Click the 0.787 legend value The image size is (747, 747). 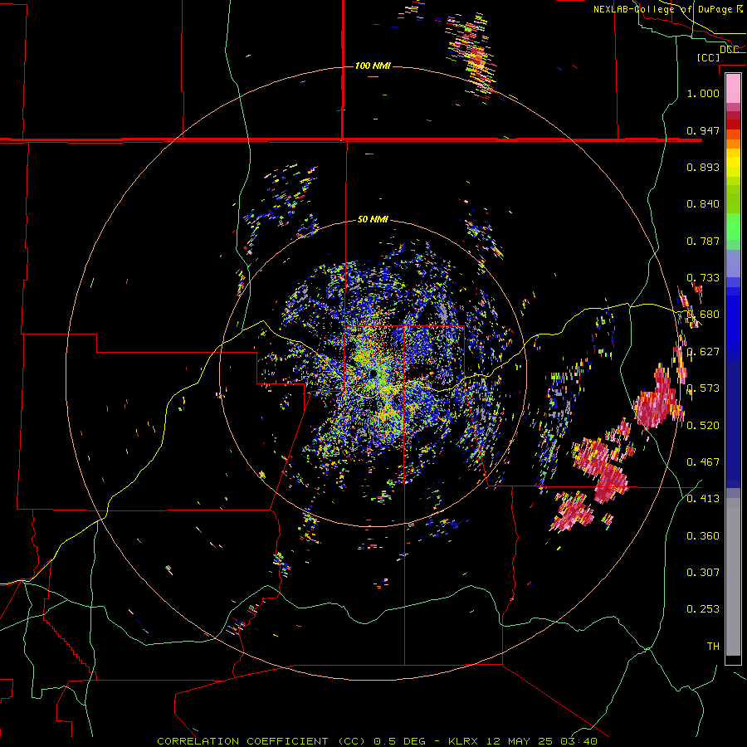tap(703, 241)
